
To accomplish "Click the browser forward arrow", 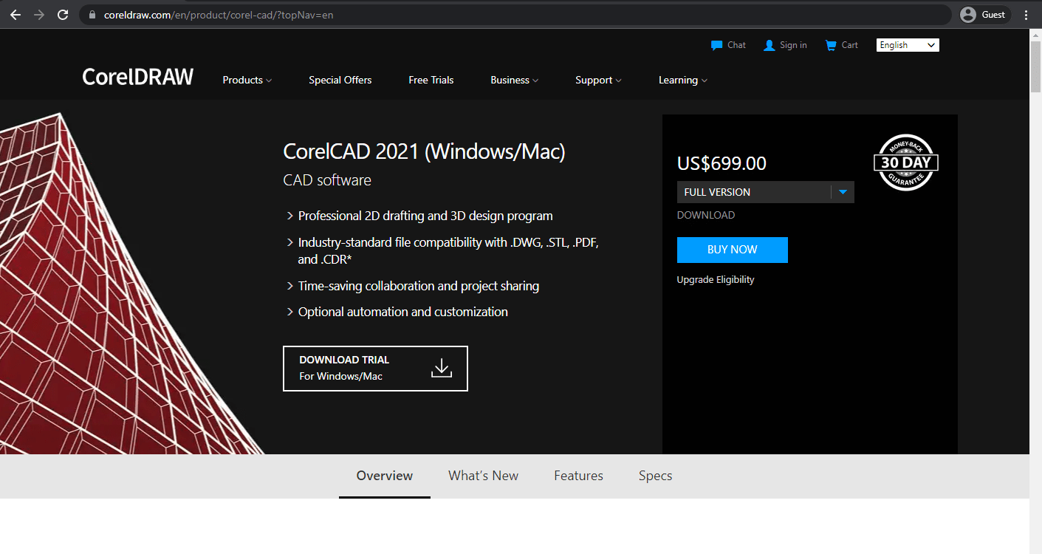I will (x=39, y=15).
